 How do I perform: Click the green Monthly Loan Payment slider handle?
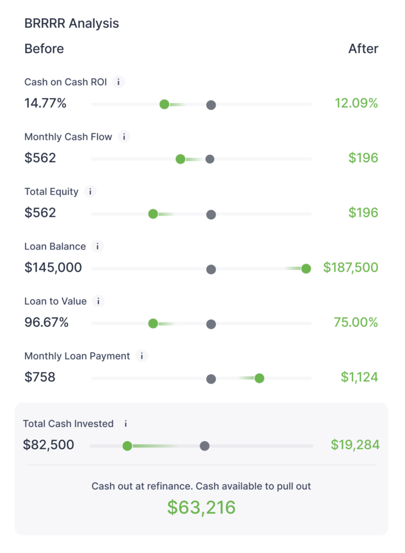tap(259, 378)
